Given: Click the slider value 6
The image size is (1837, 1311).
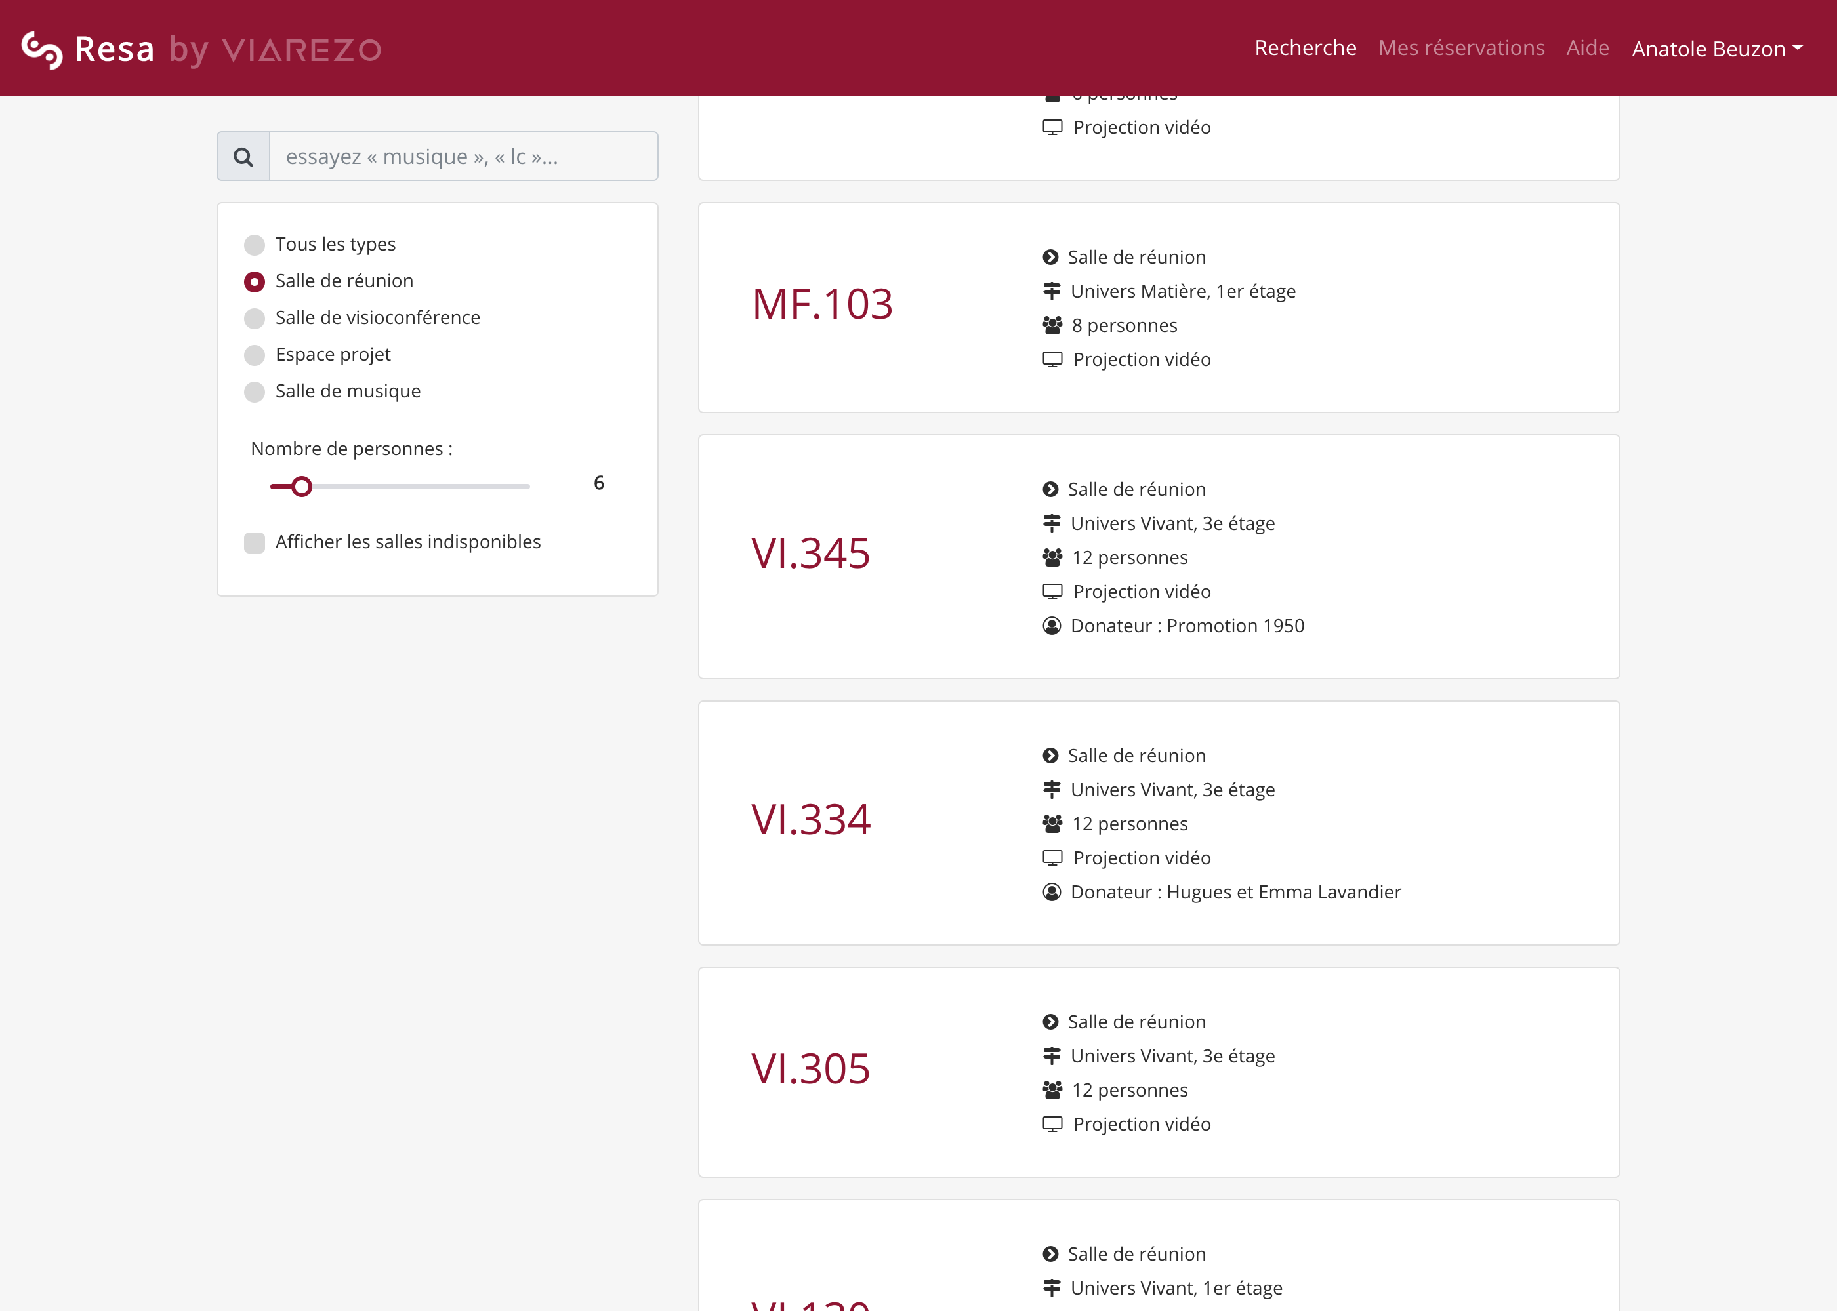Looking at the screenshot, I should (x=598, y=483).
